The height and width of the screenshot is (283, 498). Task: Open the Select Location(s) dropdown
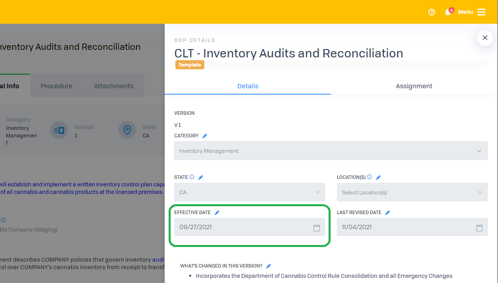(412, 192)
